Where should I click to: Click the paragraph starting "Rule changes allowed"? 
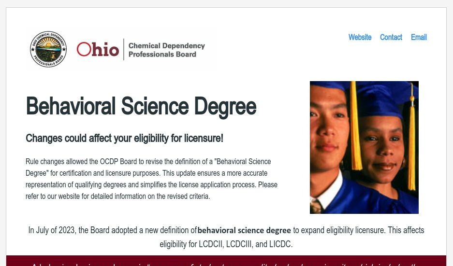point(151,179)
